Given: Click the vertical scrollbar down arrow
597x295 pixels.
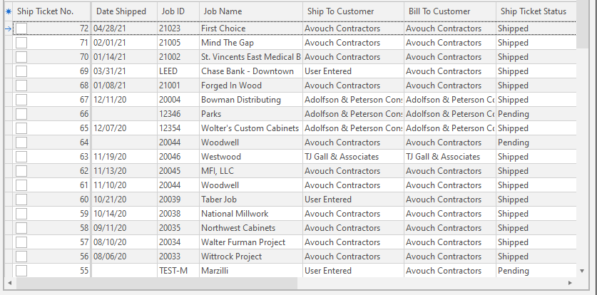Looking at the screenshot, I should tap(582, 270).
